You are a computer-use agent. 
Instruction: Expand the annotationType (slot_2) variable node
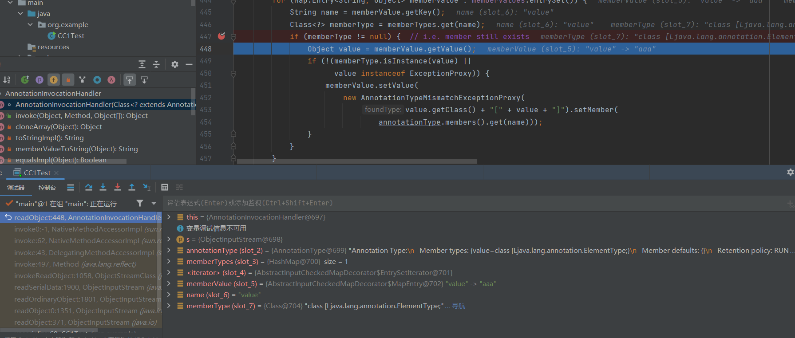coord(169,251)
